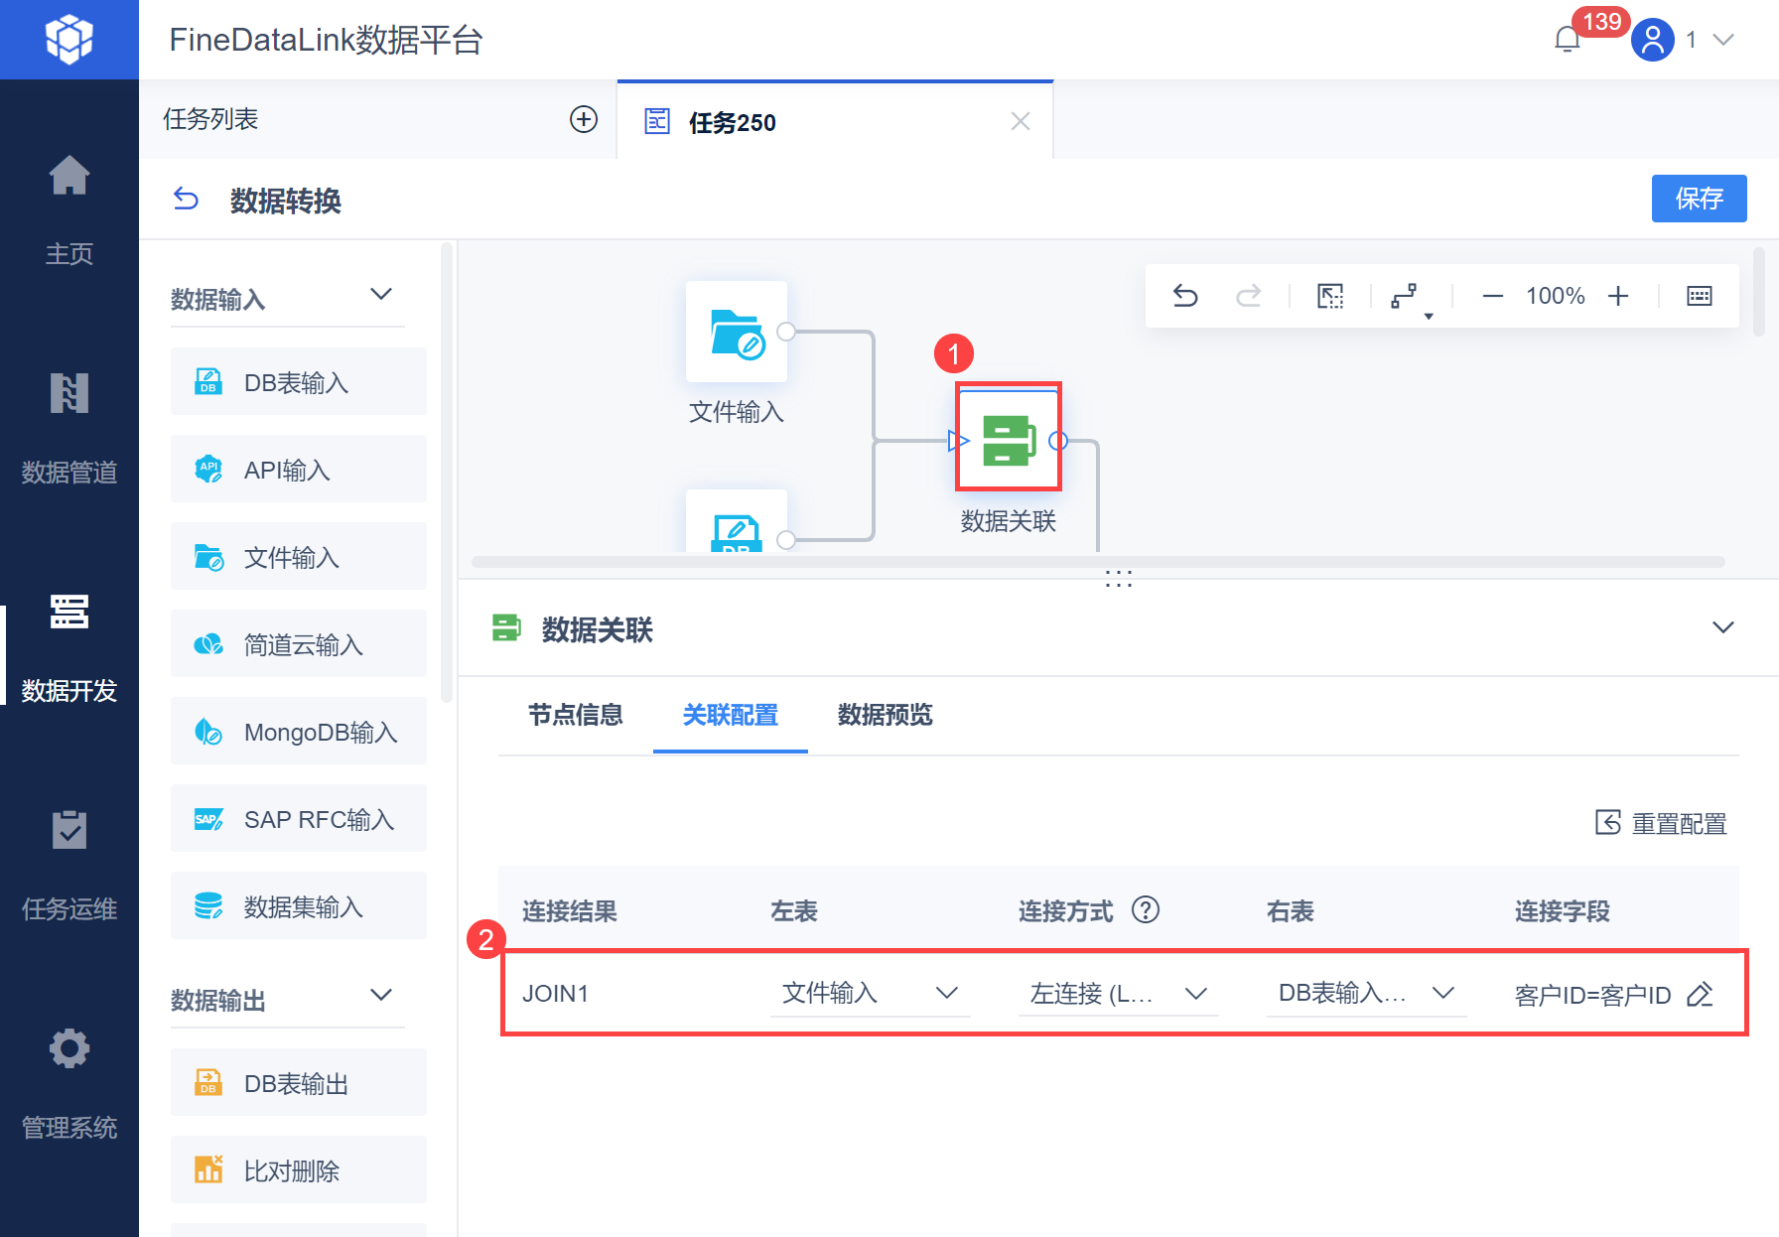Image resolution: width=1779 pixels, height=1237 pixels.
Task: Open 任务运维 in the sidebar
Action: [x=69, y=865]
